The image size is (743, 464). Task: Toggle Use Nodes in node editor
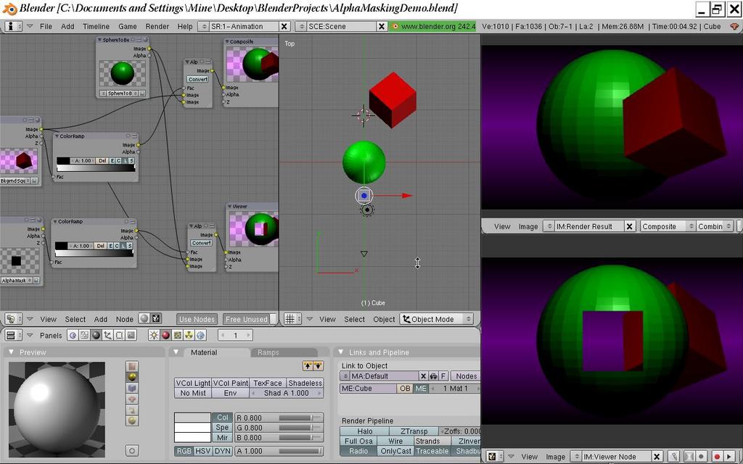197,319
